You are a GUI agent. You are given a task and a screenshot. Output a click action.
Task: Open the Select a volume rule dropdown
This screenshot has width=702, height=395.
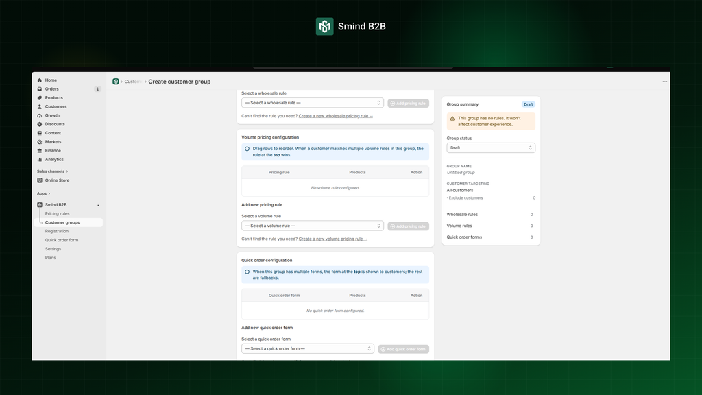click(313, 226)
